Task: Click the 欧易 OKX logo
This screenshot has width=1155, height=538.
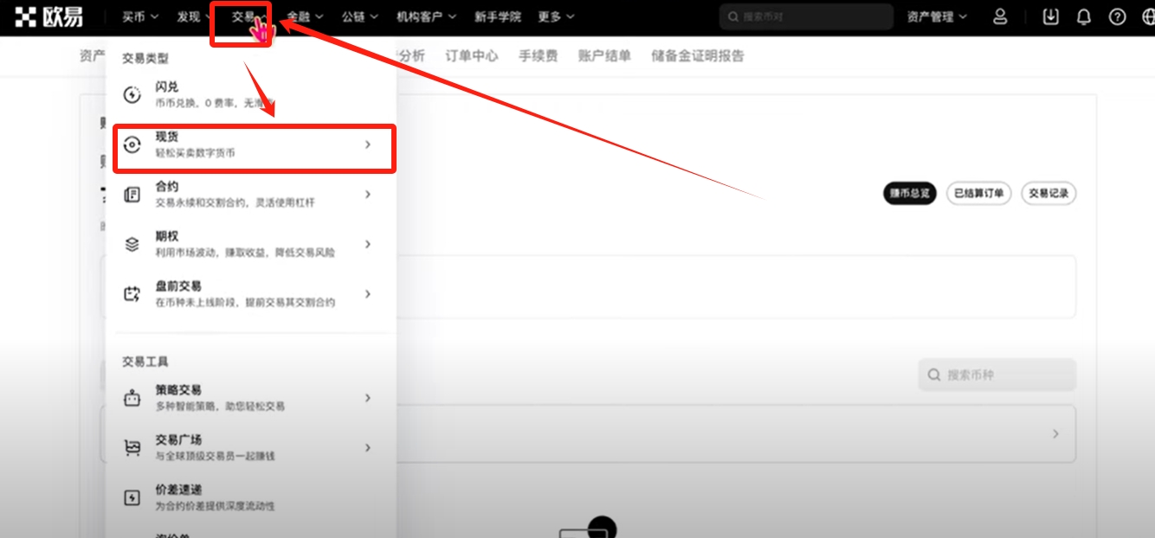Action: click(x=49, y=16)
